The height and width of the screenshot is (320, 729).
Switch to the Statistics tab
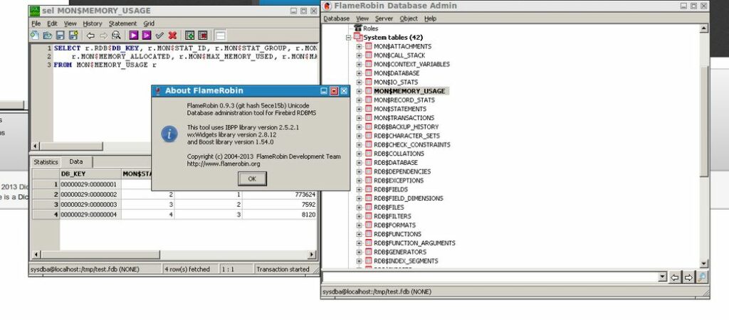tap(46, 162)
